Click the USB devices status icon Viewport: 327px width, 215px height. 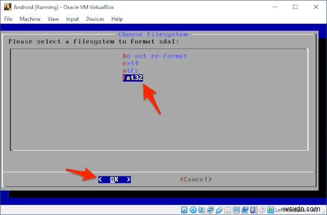[x=219, y=210]
